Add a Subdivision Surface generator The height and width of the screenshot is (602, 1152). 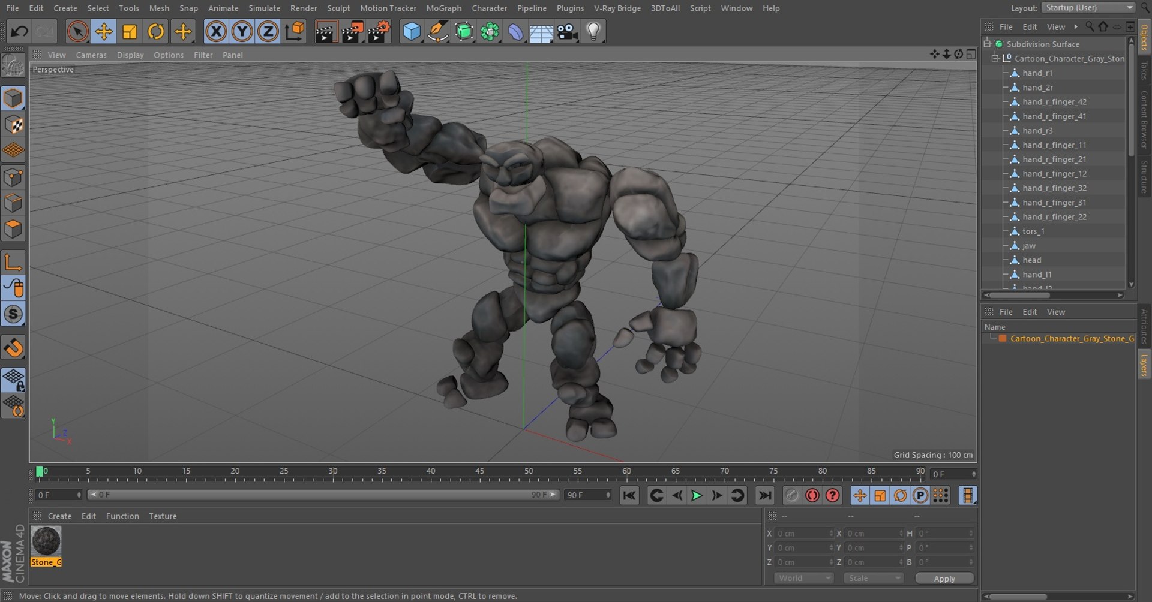tap(464, 31)
